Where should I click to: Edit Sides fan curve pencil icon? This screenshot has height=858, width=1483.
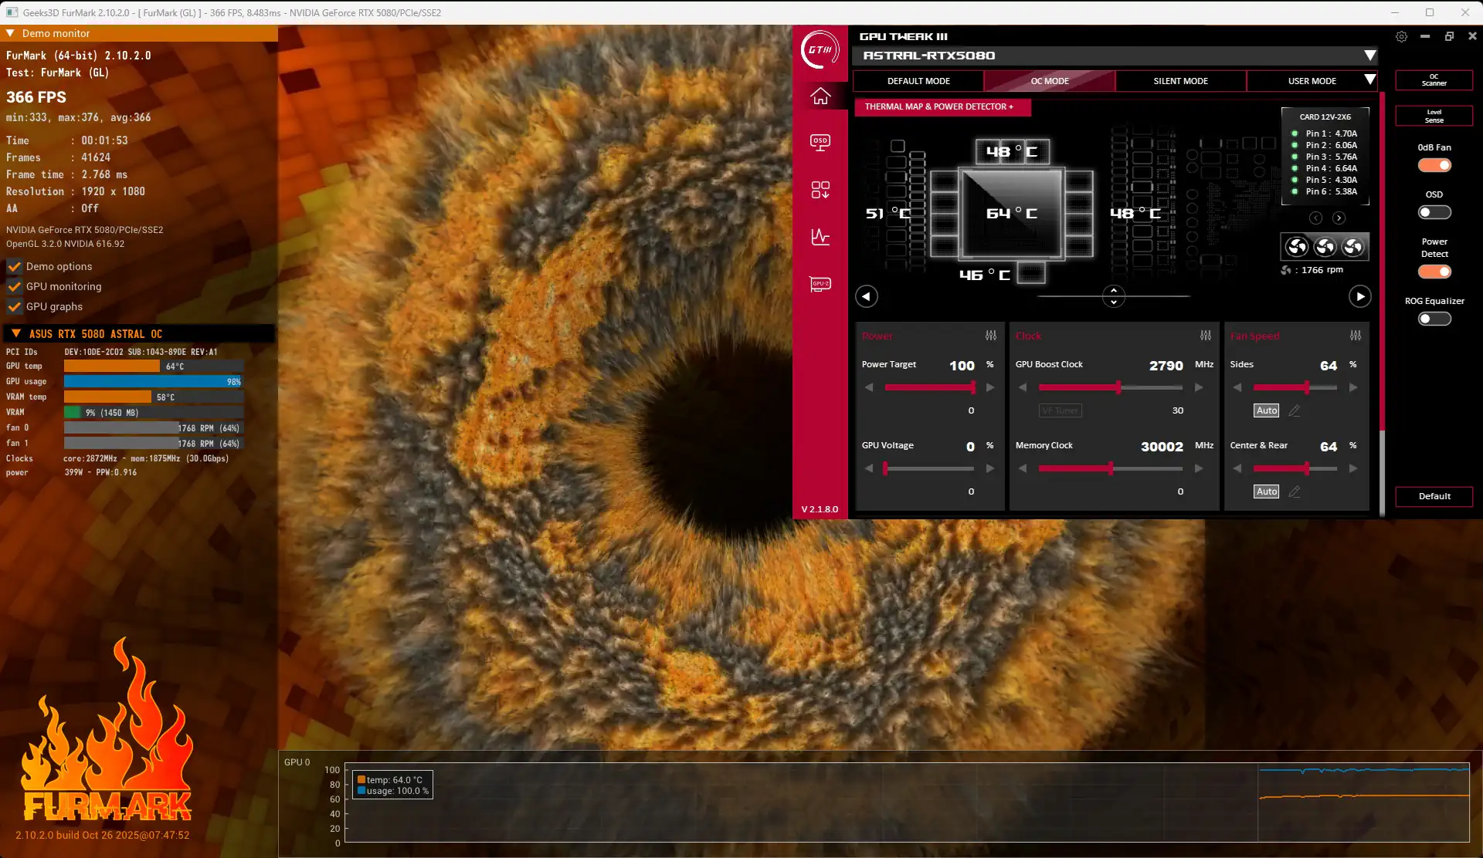[1295, 410]
